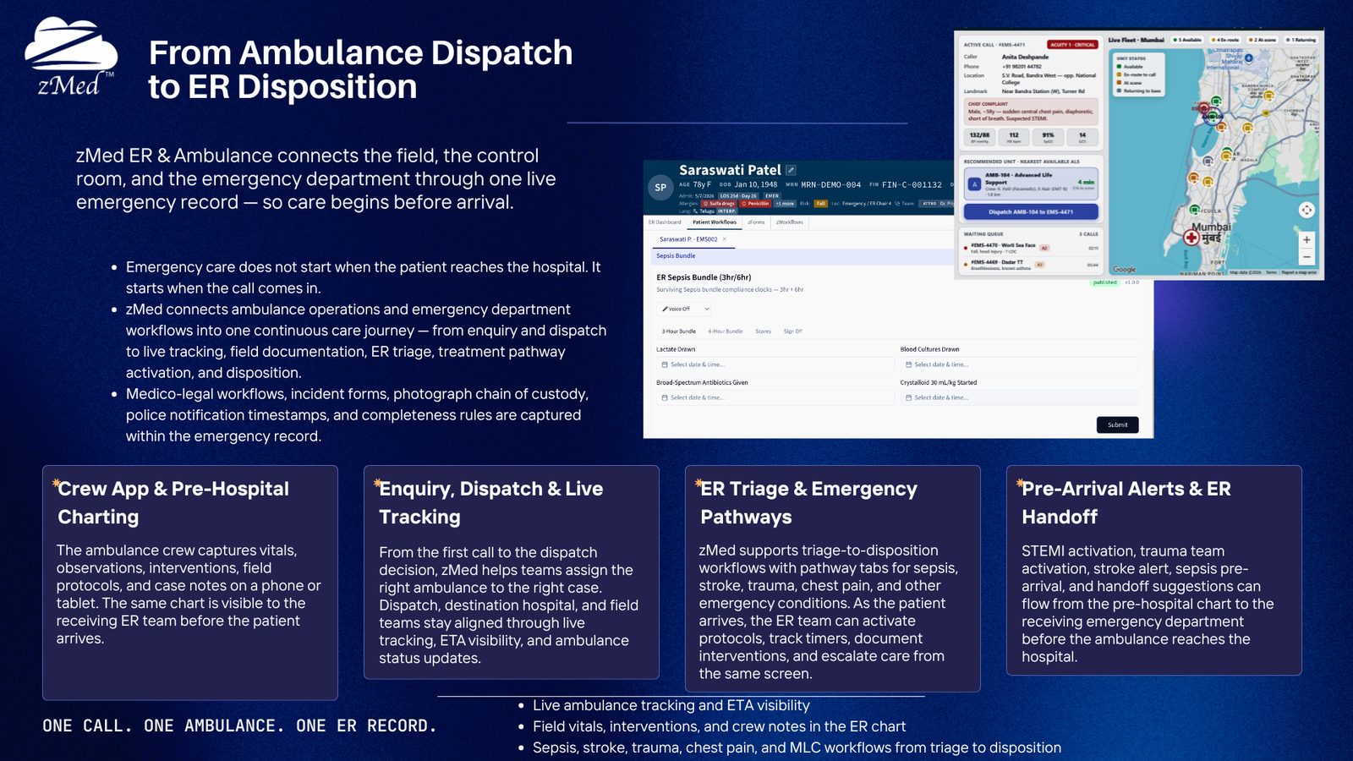Click the recenter map crosshair icon
Screen dimensions: 1353x761
point(1306,210)
